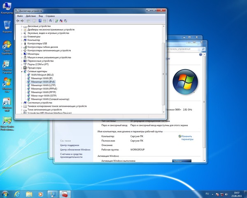Select Звуковые, видео и игровые устройства row
The height and width of the screenshot is (198, 247).
click(x=48, y=33)
